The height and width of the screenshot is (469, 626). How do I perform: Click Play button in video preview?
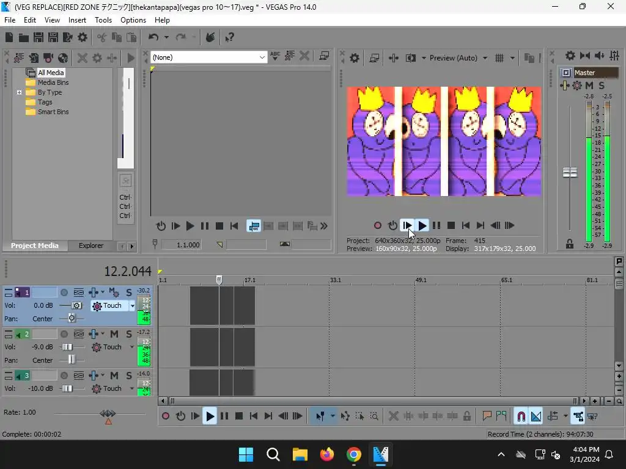click(x=422, y=226)
